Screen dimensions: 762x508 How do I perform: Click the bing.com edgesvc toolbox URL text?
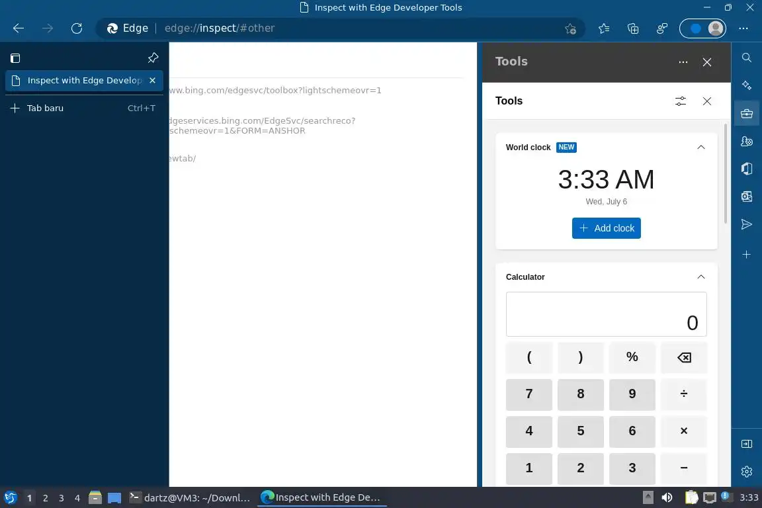pos(275,91)
